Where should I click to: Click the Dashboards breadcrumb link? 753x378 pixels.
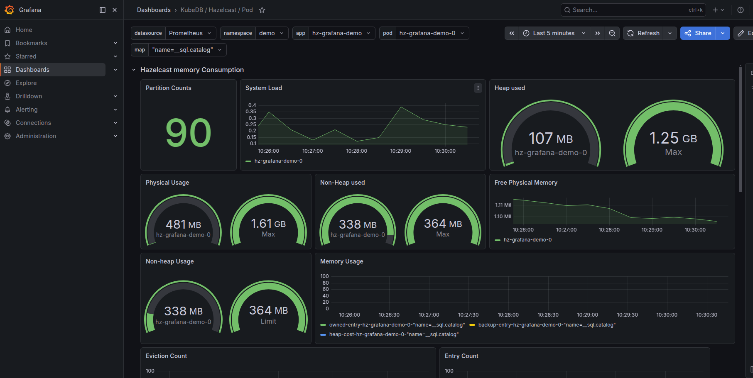154,10
